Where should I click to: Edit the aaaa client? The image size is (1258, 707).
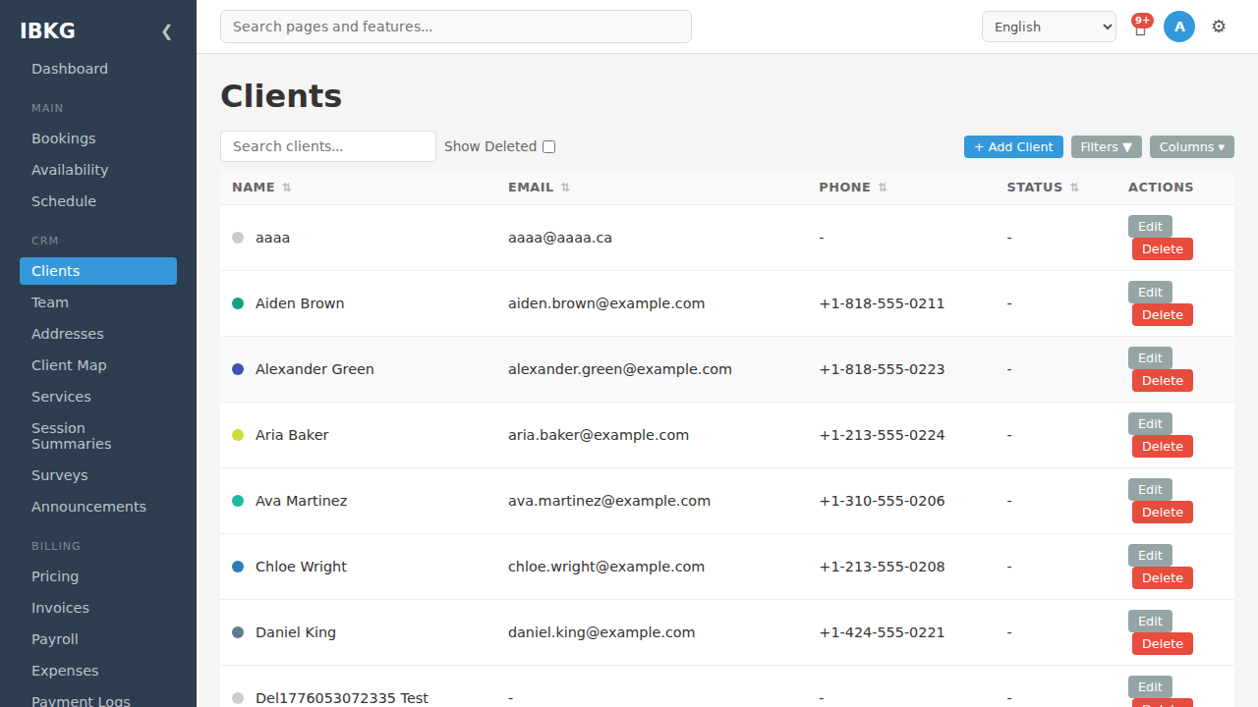1150,227
